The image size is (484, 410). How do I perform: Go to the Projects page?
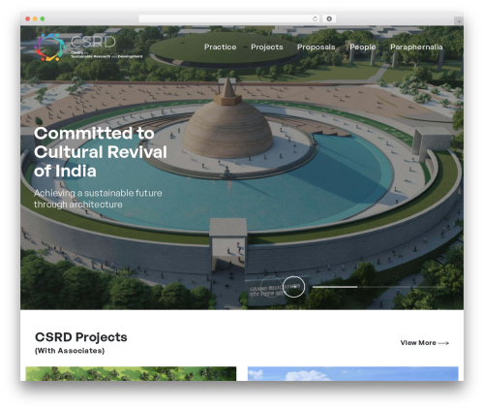(267, 47)
